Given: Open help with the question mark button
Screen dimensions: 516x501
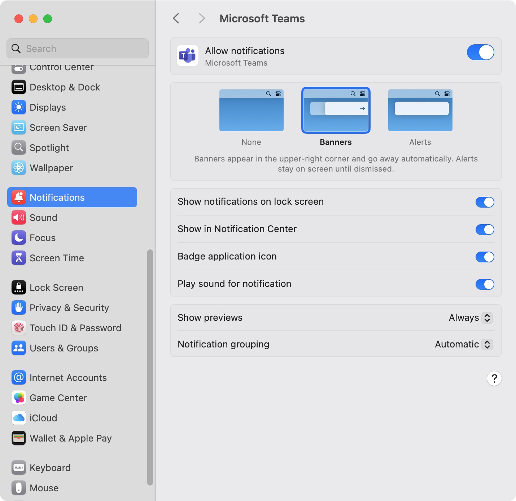Looking at the screenshot, I should click(x=494, y=378).
